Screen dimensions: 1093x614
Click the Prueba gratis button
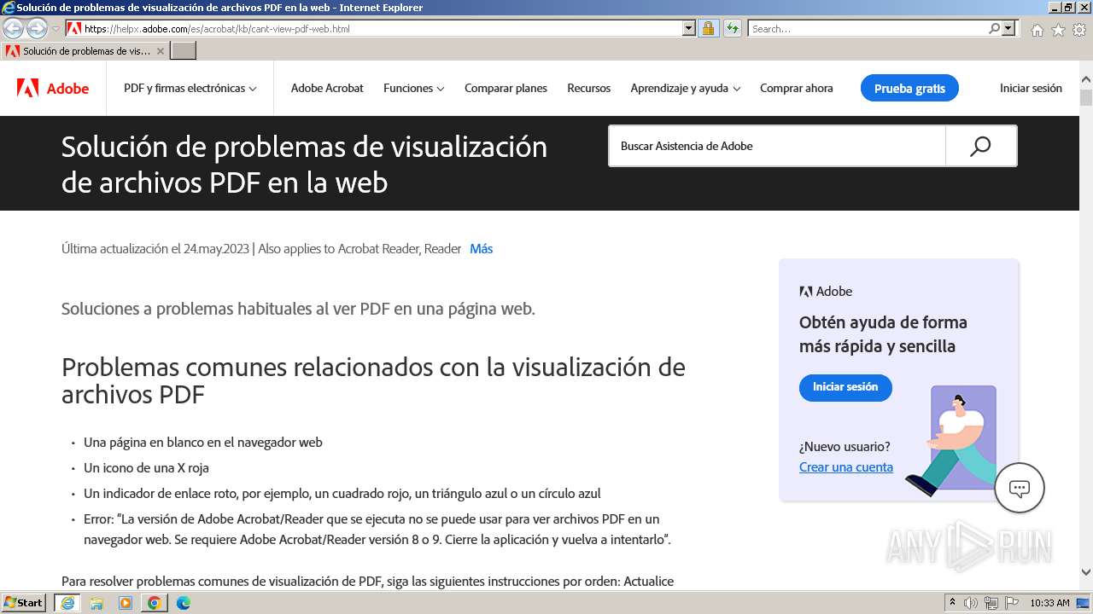pos(909,88)
